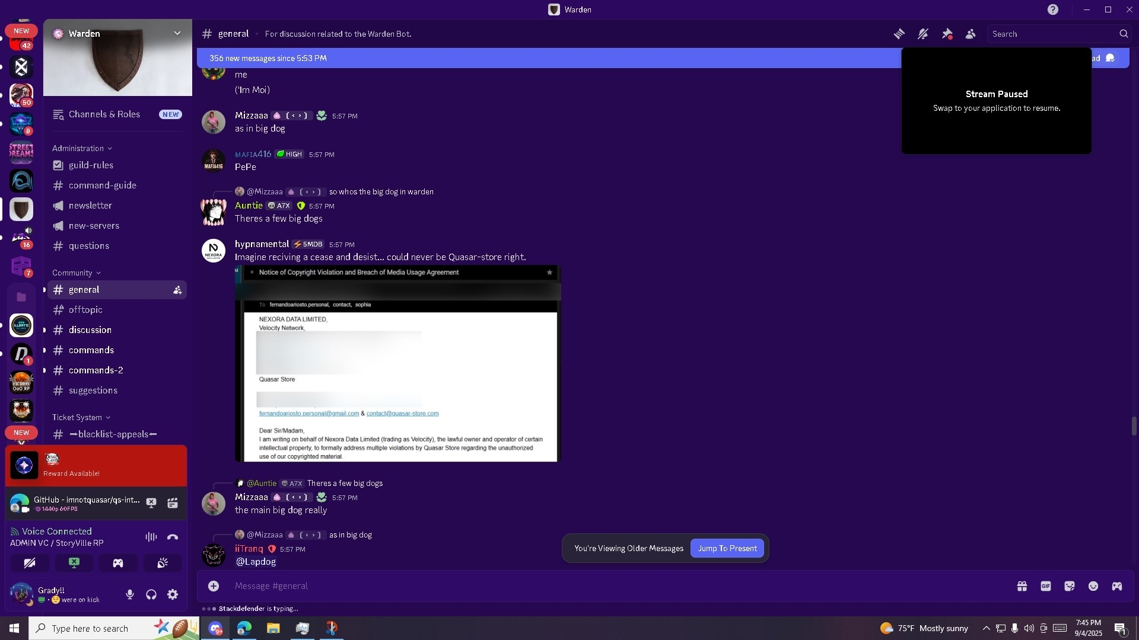Toggle noise suppression waveform icon
This screenshot has height=640, width=1139.
click(x=151, y=537)
